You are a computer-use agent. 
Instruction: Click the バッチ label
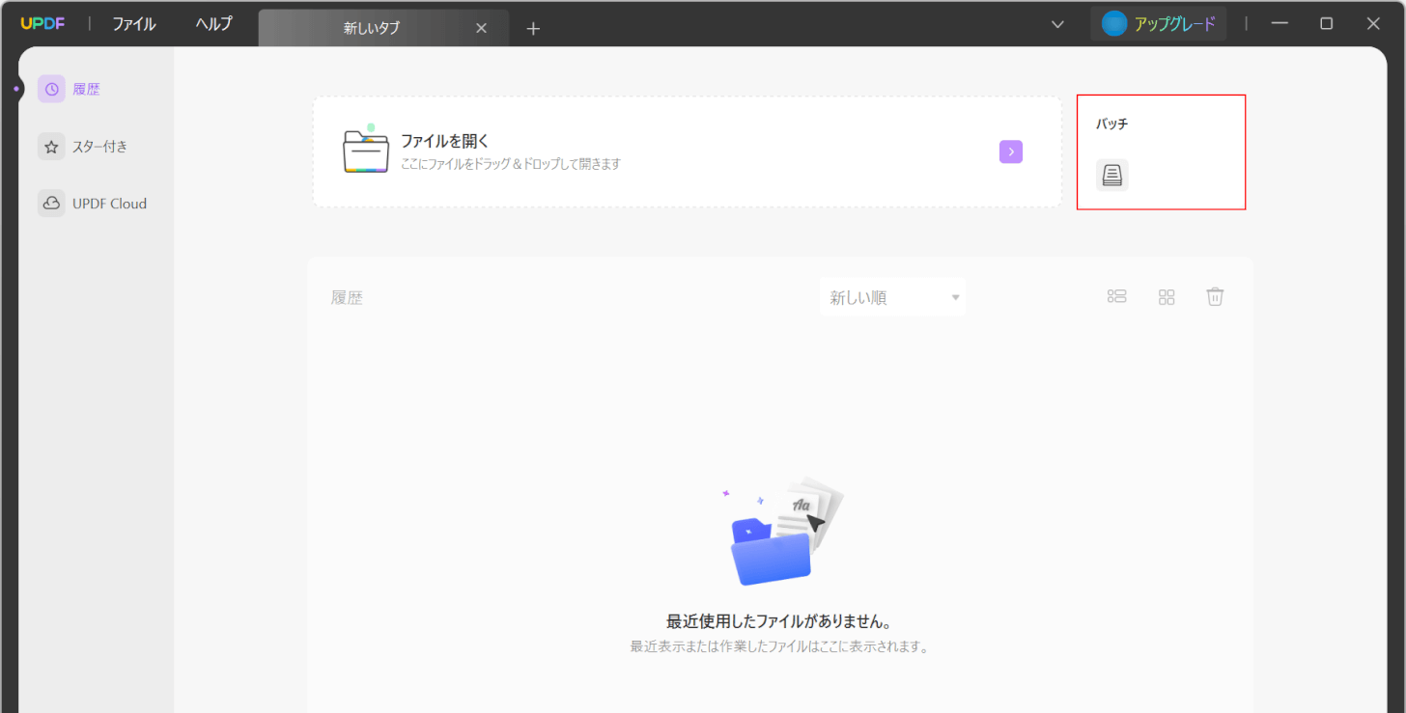coord(1111,124)
